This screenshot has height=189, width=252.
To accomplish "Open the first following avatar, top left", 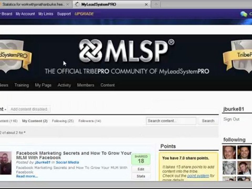I will (229, 152).
